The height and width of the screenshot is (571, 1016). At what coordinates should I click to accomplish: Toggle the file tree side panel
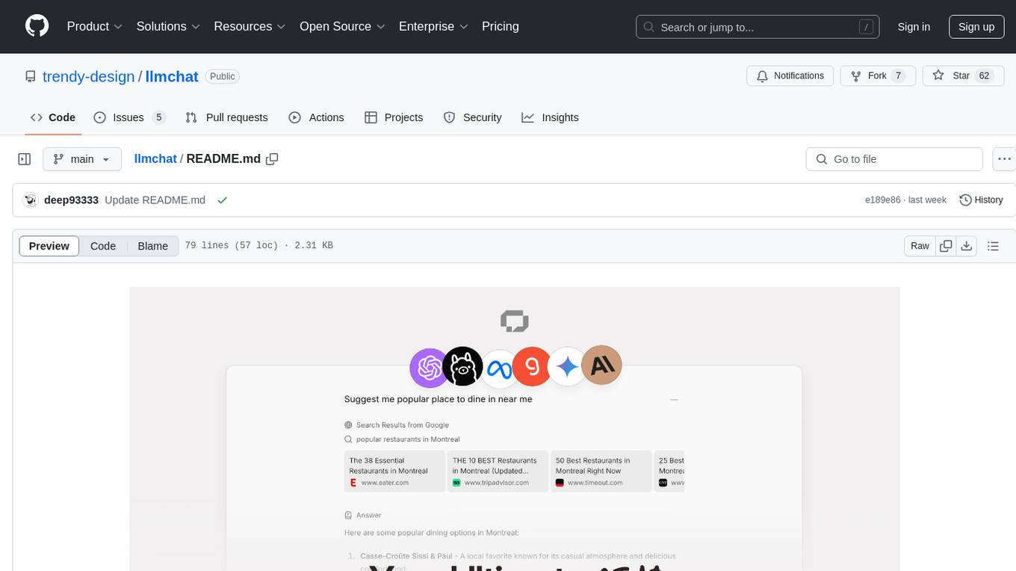click(25, 159)
